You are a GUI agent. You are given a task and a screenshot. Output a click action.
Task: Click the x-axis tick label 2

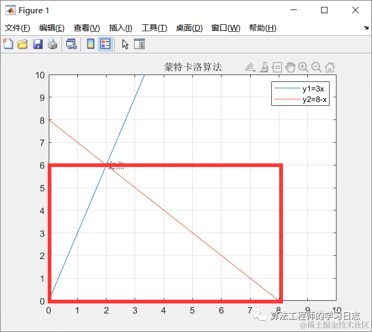pos(106,310)
